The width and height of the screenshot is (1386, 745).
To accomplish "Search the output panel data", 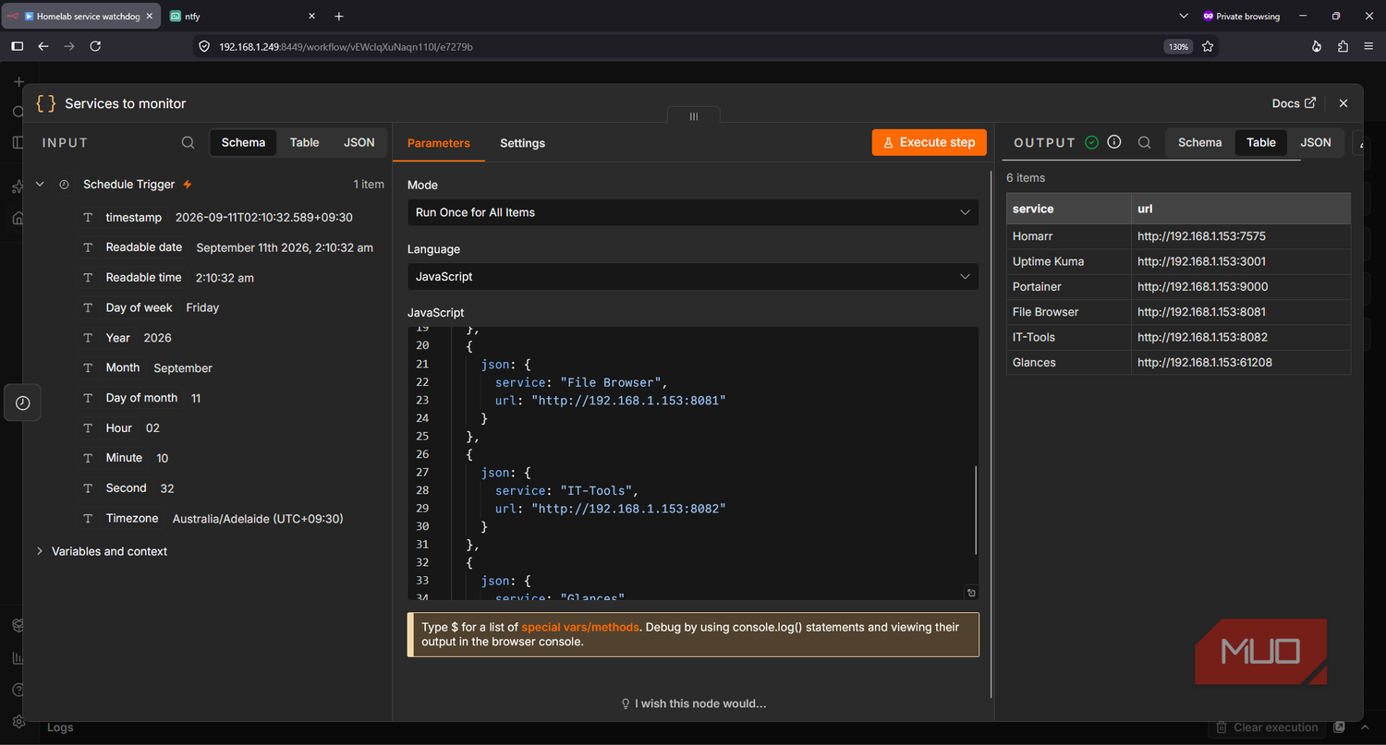I will tap(1144, 143).
